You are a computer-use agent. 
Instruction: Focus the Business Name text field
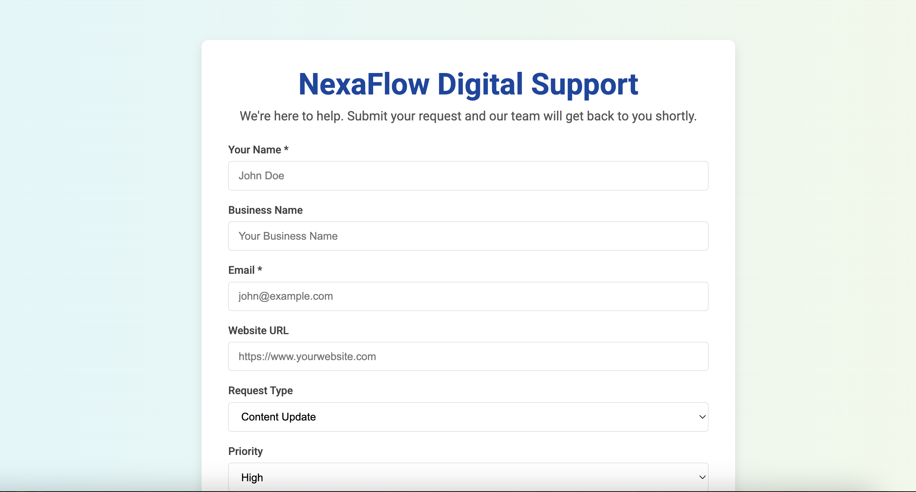pos(468,236)
